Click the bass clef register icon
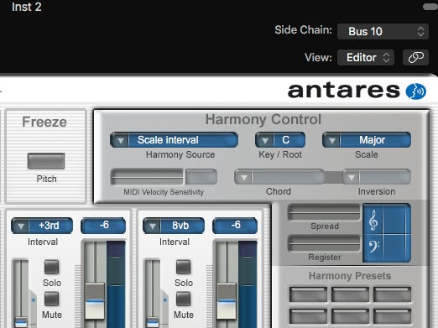 373,247
